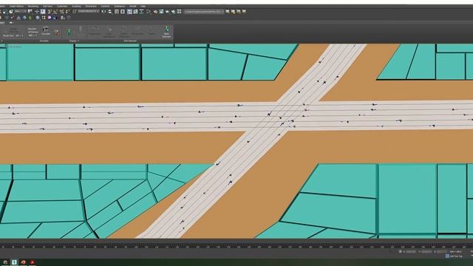Open the Scripting menu

tap(76, 6)
